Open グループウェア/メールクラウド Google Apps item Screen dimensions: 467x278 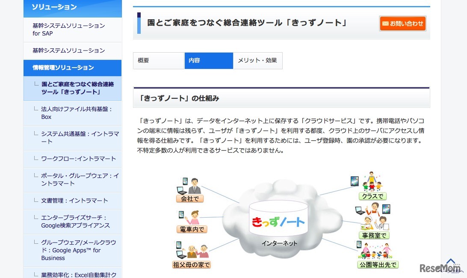tap(72, 250)
